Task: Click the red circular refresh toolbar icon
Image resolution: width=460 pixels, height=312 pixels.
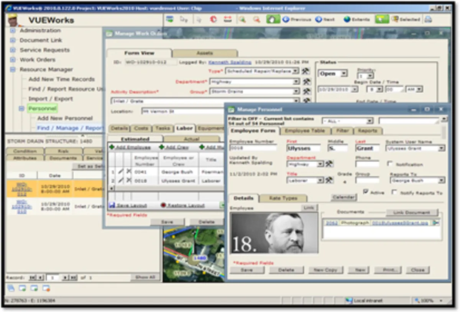Action: (213, 19)
